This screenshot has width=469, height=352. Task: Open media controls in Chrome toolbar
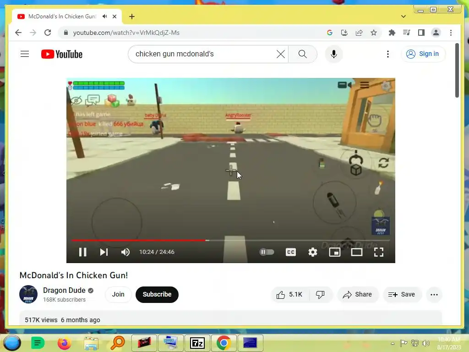(407, 33)
